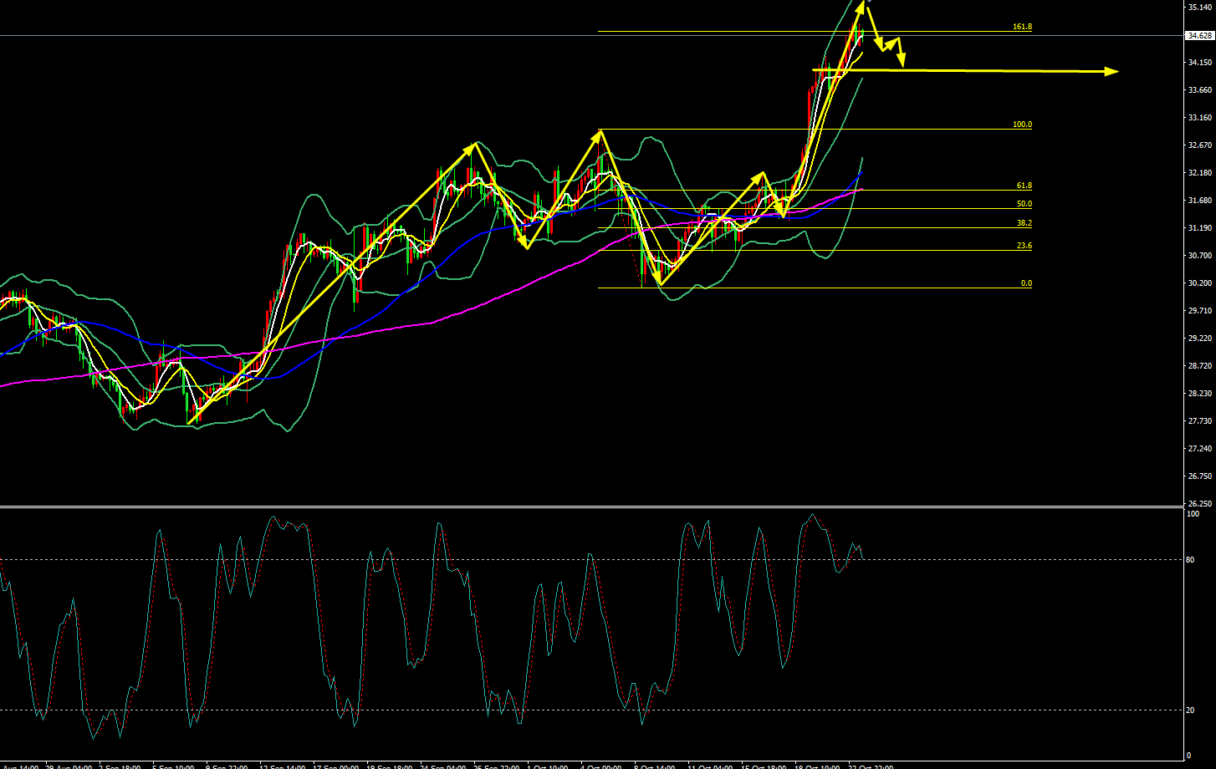Select the 23.6 Fibonacci level label

(x=1024, y=246)
